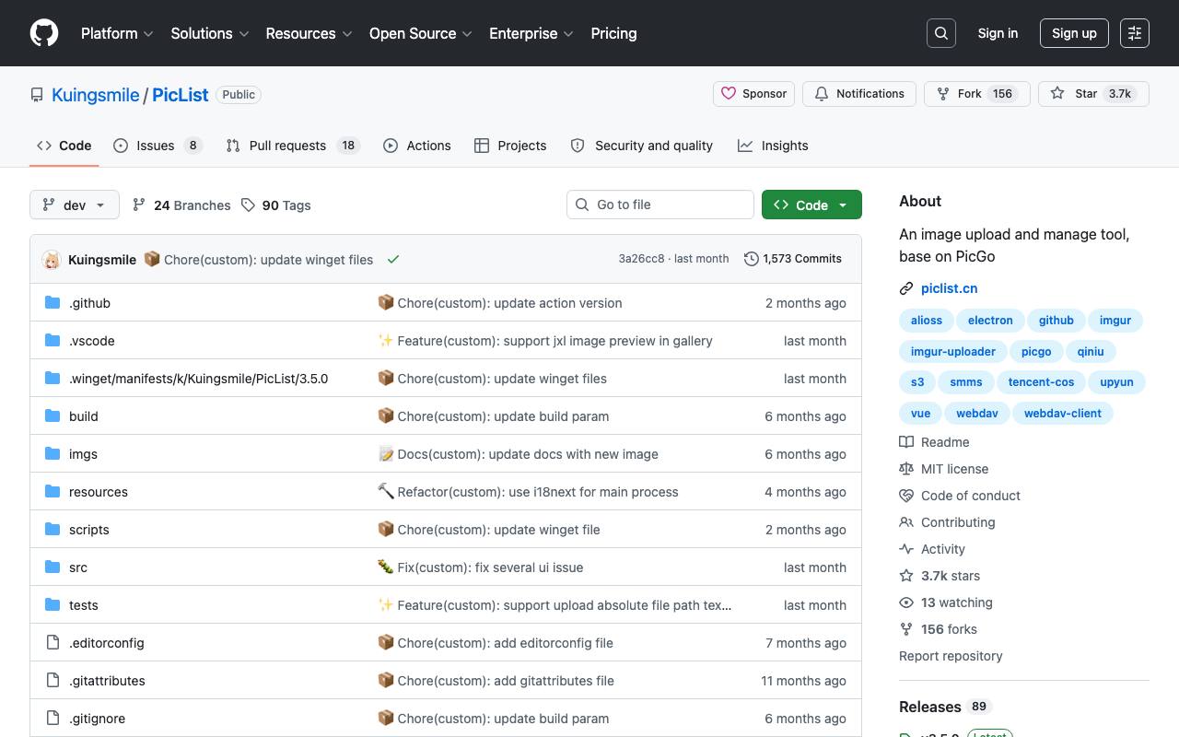Image resolution: width=1179 pixels, height=737 pixels.
Task: Click the green check commit status icon
Action: click(x=393, y=259)
